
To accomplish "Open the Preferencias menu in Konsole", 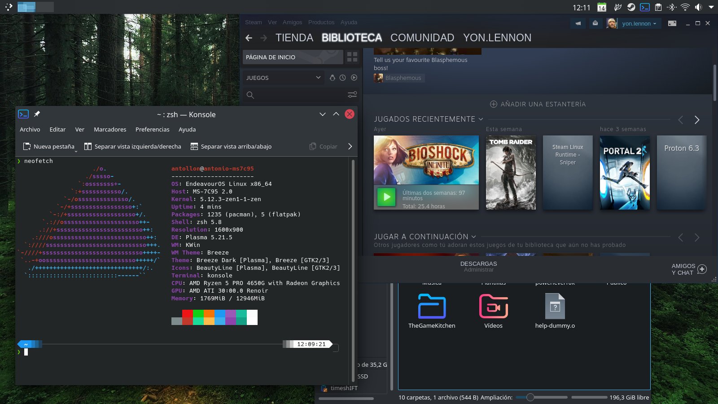I will click(x=152, y=129).
